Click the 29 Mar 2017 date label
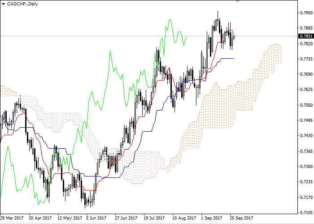This screenshot has height=224, width=314. 12,218
